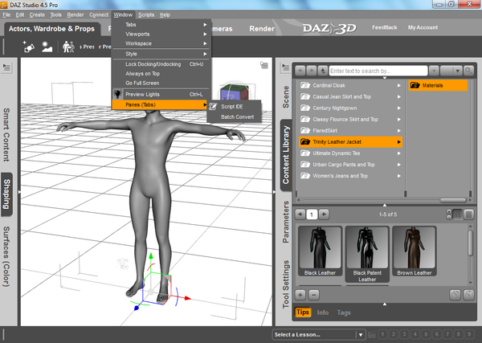Screen dimensions: 482x343
Task: Click in the content search text field
Action: (378, 71)
